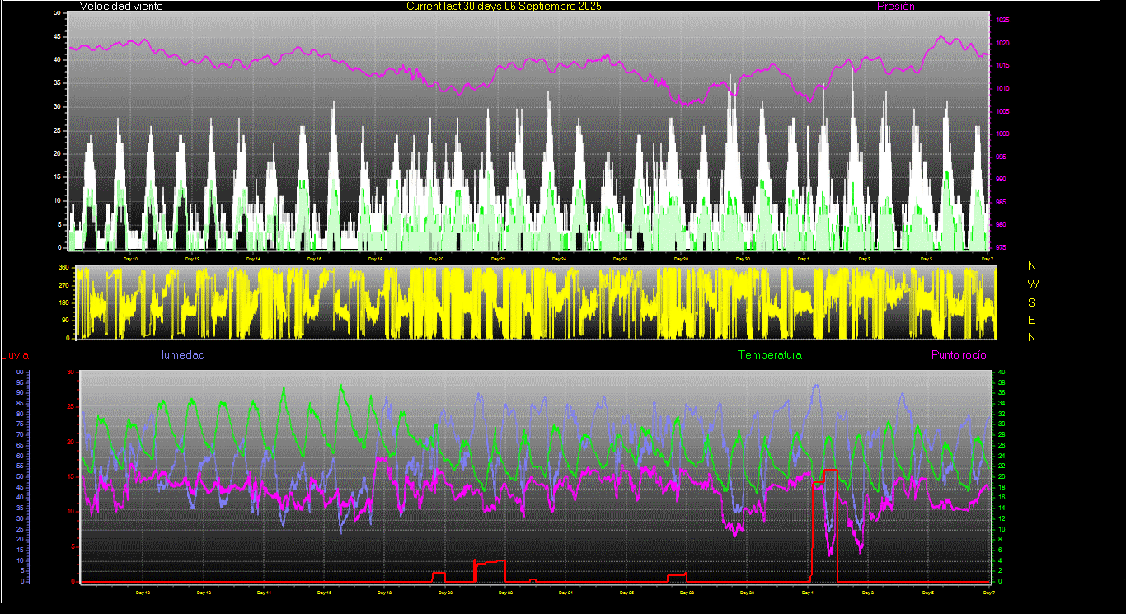Viewport: 1126px width, 614px height.
Task: Click the blue '95' on humidity axis
Action: pyautogui.click(x=21, y=382)
